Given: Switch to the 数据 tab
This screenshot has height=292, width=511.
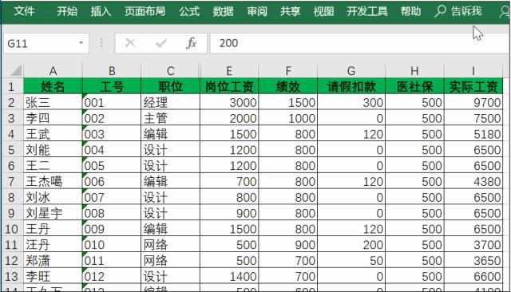Looking at the screenshot, I should click(223, 11).
